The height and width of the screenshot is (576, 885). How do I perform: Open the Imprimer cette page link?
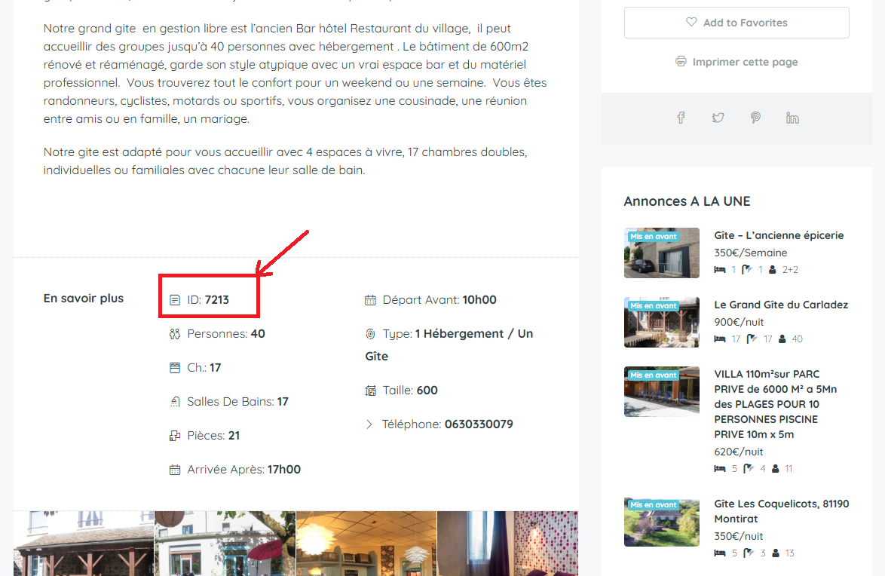(745, 62)
